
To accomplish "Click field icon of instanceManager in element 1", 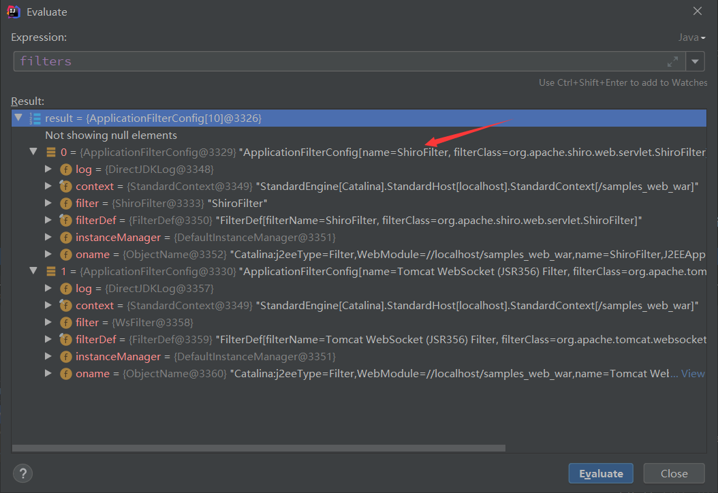I will click(x=66, y=357).
